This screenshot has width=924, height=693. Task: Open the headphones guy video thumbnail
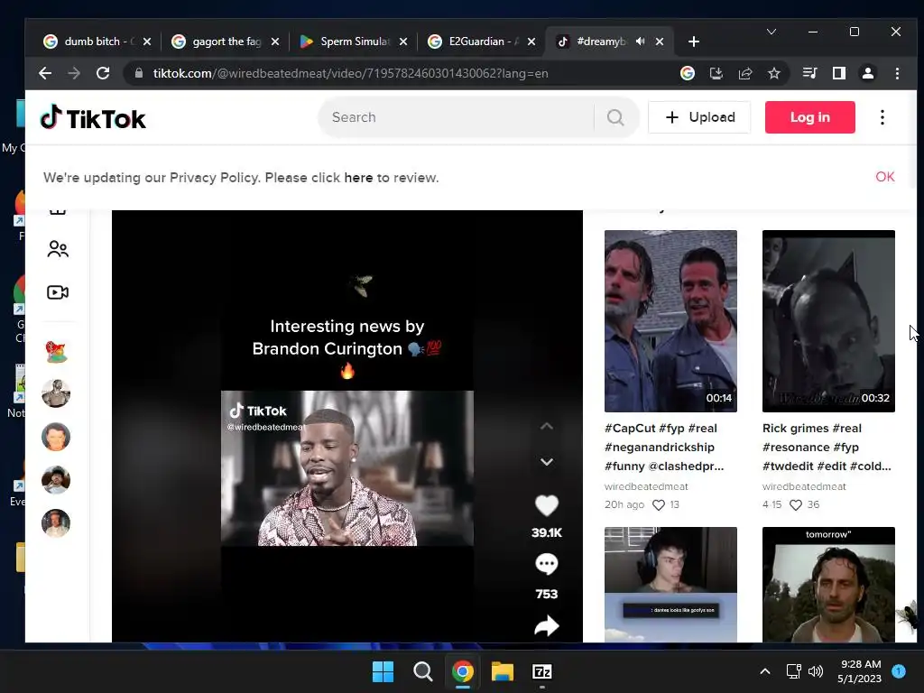click(670, 585)
